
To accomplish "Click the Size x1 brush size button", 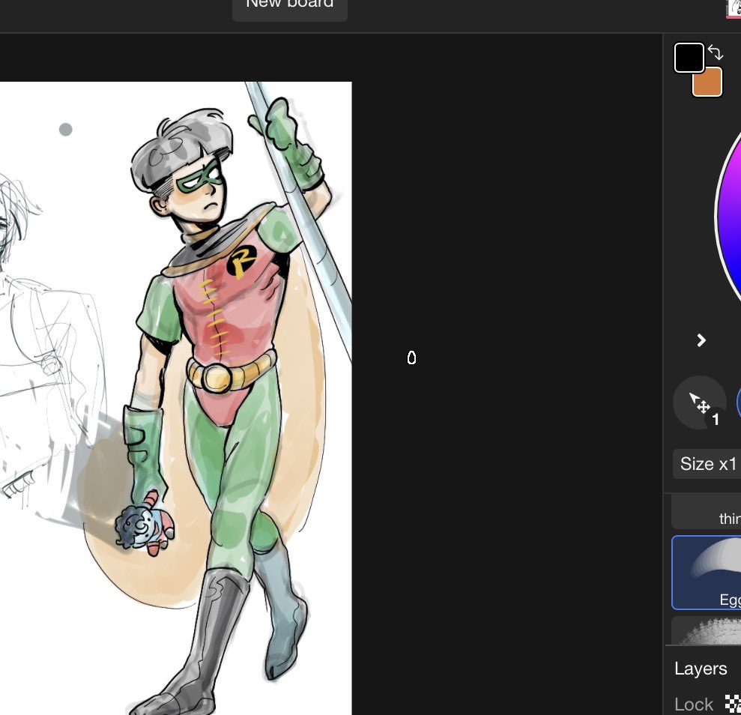I will pos(707,464).
